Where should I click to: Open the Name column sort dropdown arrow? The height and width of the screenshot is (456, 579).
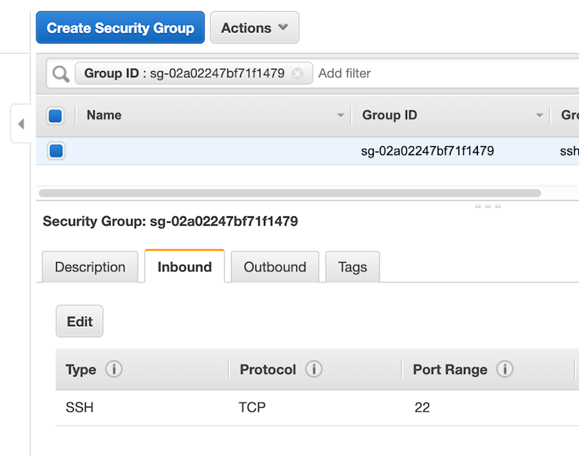pyautogui.click(x=341, y=115)
